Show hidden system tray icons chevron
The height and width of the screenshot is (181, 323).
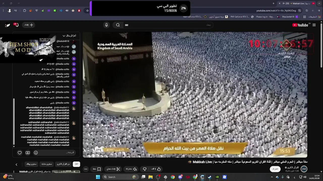tap(272, 177)
